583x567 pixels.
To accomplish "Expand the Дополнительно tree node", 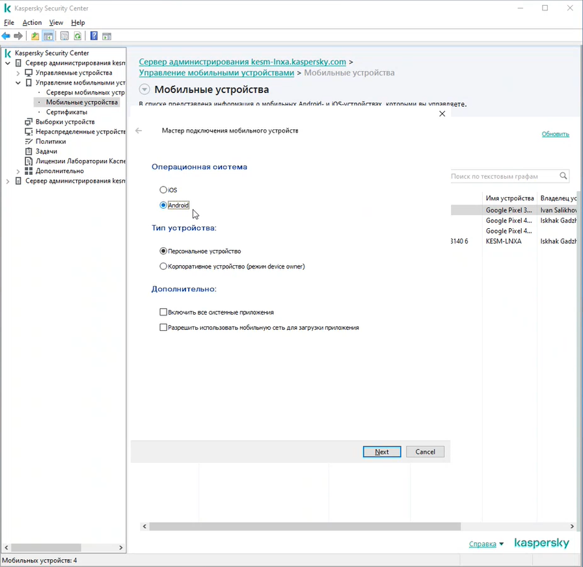I will point(18,171).
